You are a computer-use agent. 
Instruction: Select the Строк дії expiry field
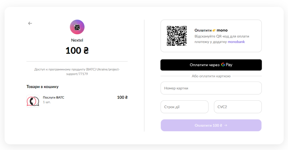[184, 107]
